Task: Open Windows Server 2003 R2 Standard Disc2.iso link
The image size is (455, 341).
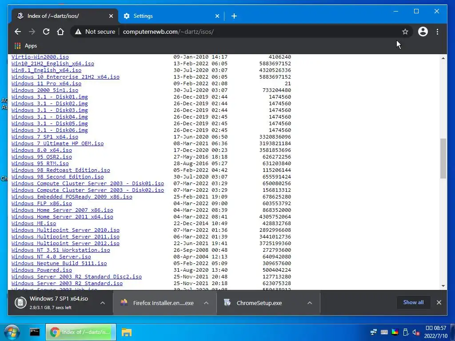Action: click(76, 277)
